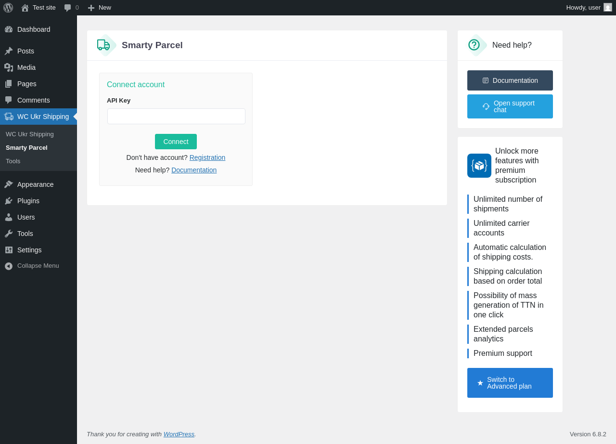
Task: Click the Settings sliders icon
Action: [x=9, y=250]
